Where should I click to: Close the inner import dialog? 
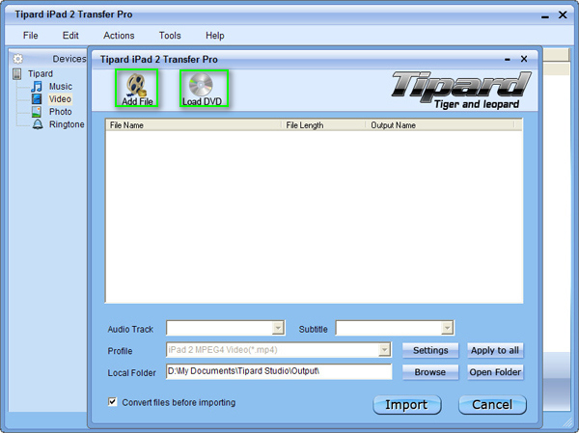click(524, 59)
